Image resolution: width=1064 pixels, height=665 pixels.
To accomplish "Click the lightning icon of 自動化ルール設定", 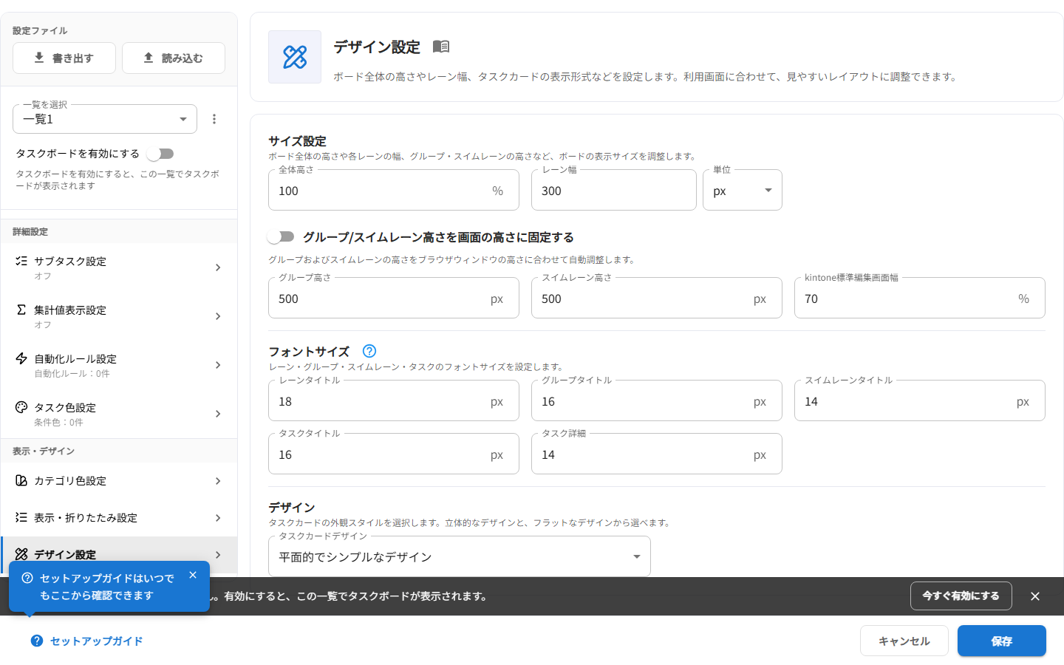I will [21, 358].
